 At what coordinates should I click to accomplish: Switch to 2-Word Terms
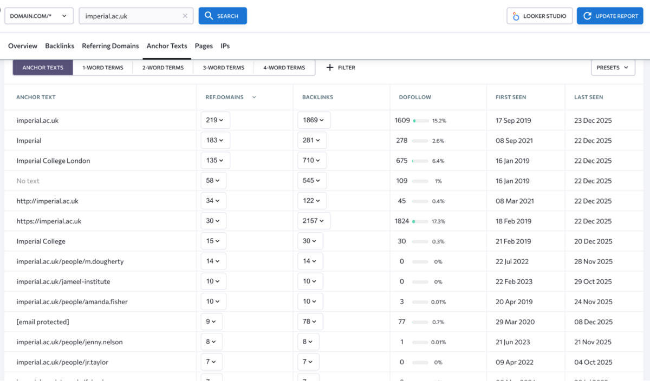(163, 68)
